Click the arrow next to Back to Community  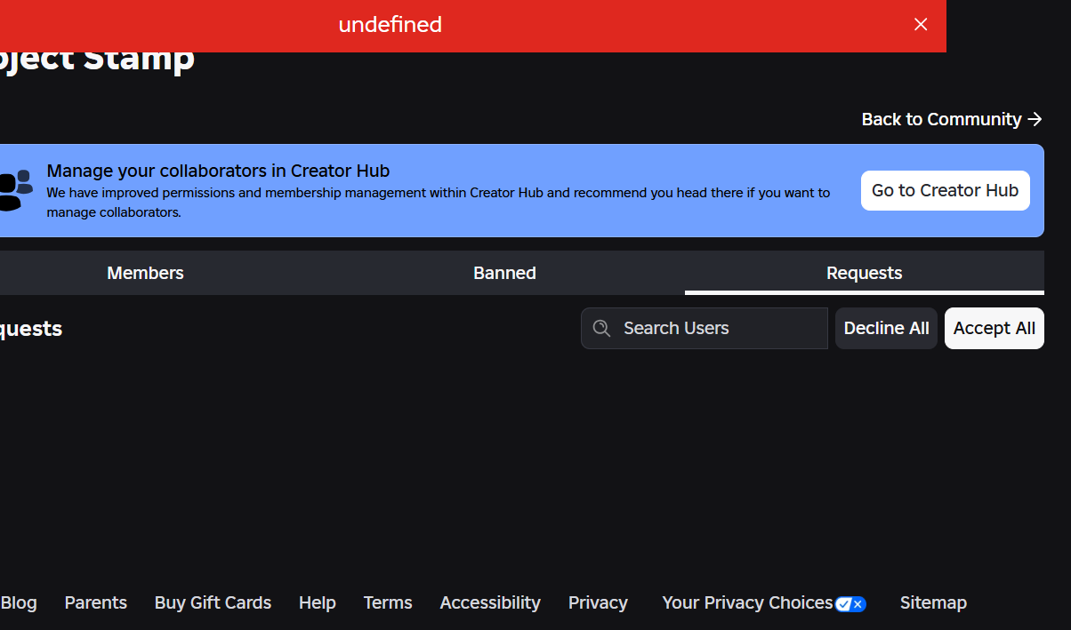pos(1035,119)
